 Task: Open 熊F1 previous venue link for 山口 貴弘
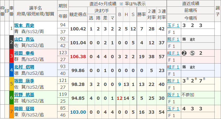[x=173, y=39]
